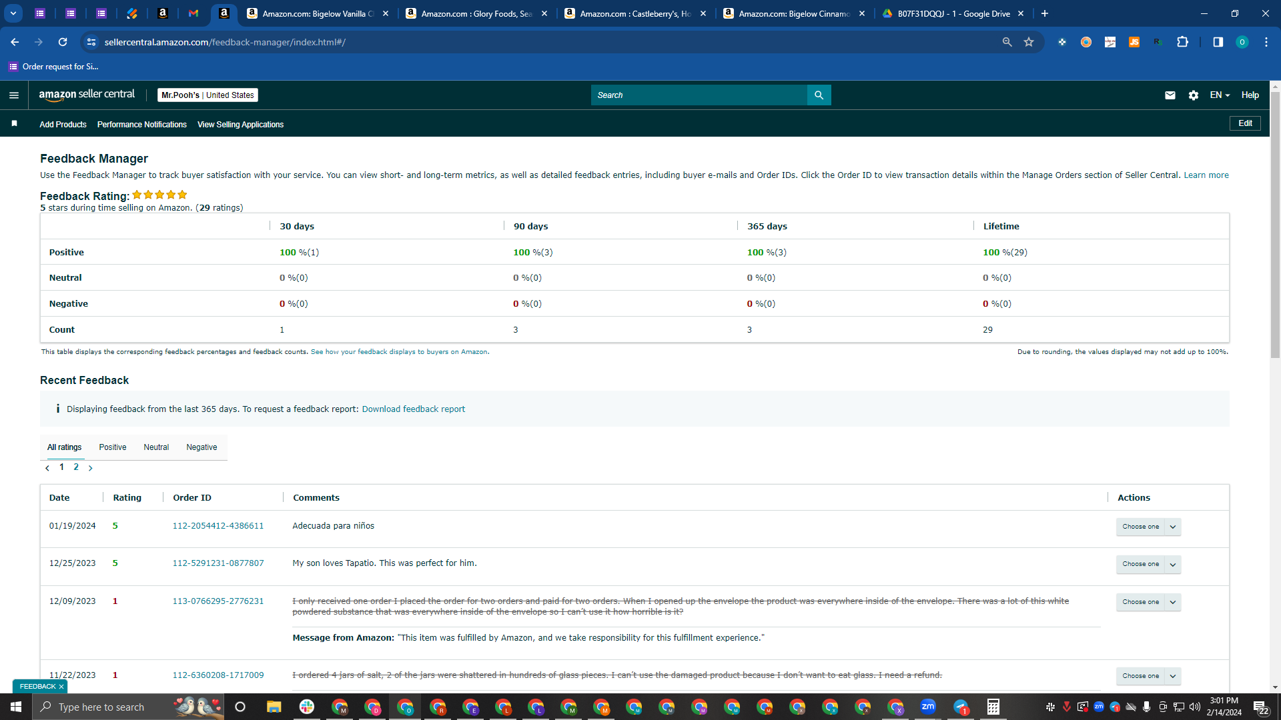Open File Explorer from the taskbar
The image size is (1281, 720).
coord(274,707)
